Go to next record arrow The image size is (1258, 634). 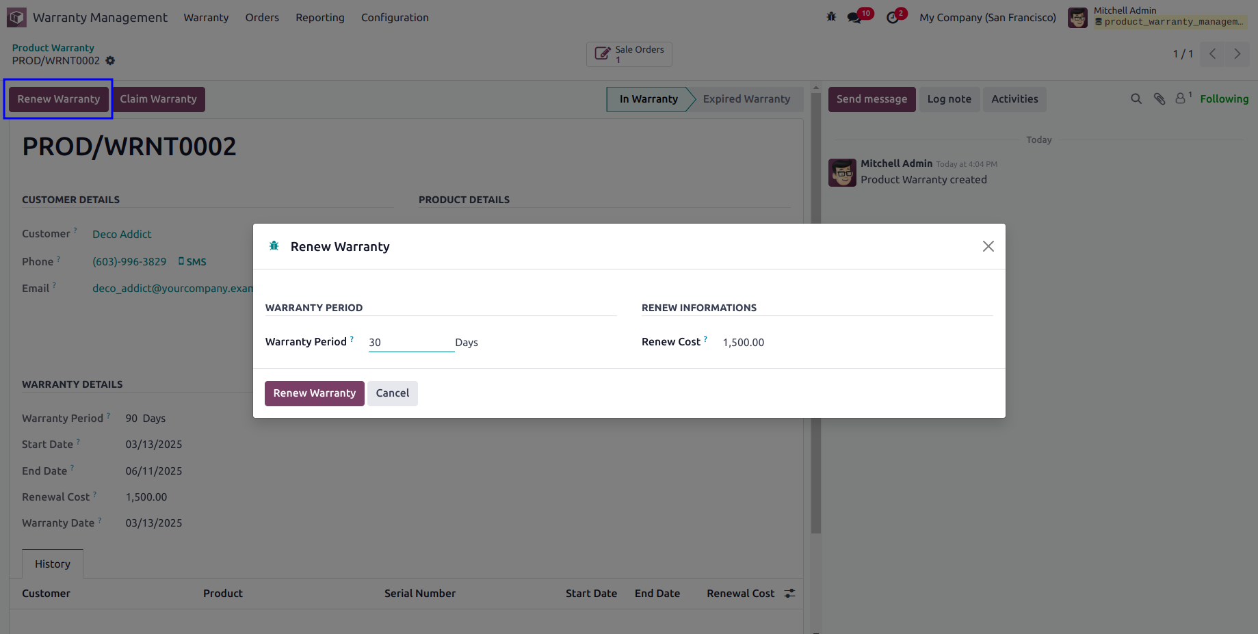[1237, 54]
